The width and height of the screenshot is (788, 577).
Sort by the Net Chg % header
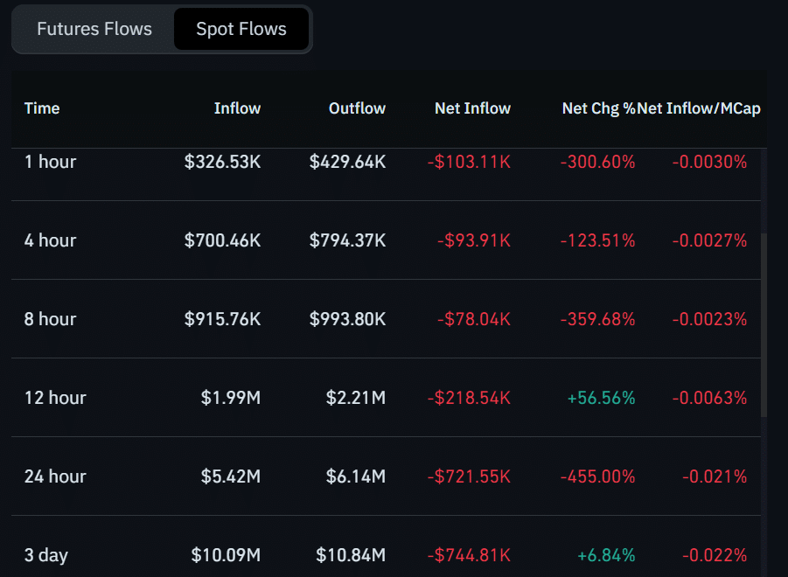[598, 108]
